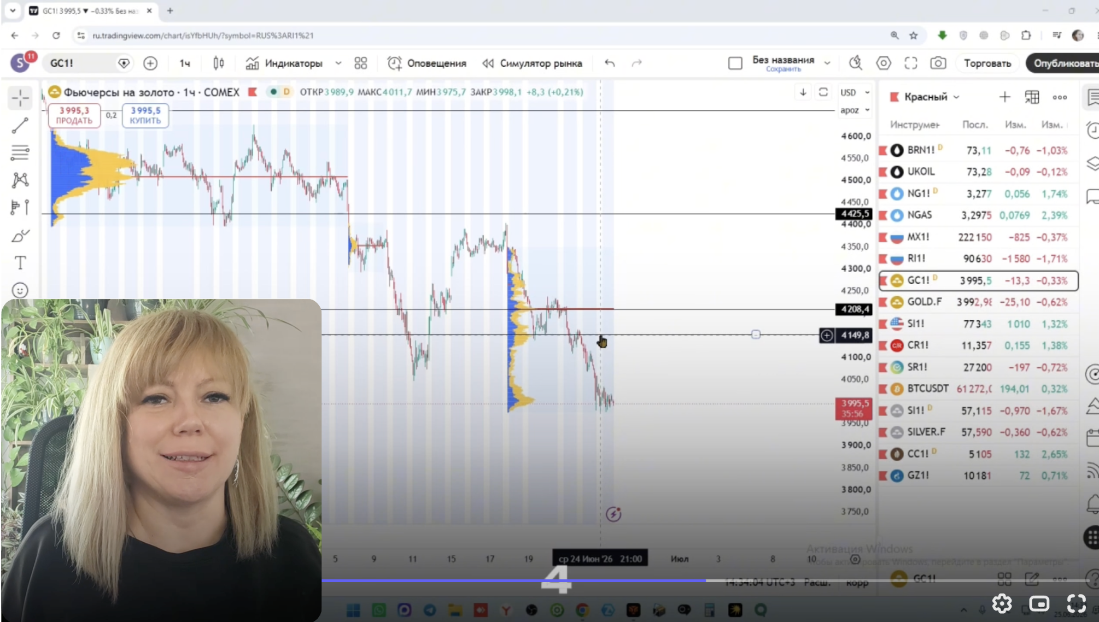1099x622 pixels.
Task: Open chart settings hexagon icon
Action: [883, 63]
